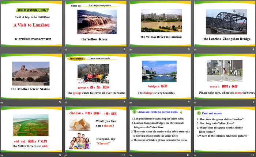256x157 pixels.
Task: Click the 'Presentation' yellow label on slide 6
Action: (76, 59)
